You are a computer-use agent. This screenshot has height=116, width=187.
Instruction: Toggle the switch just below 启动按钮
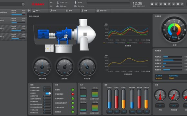[x=47, y=96]
